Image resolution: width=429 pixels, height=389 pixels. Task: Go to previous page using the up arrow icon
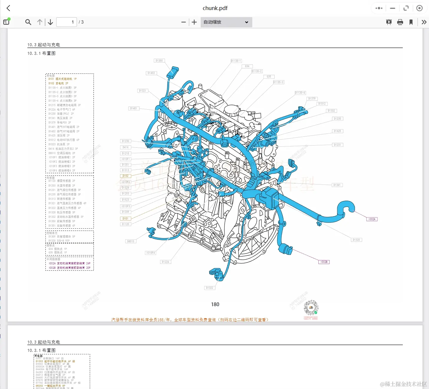coord(39,22)
